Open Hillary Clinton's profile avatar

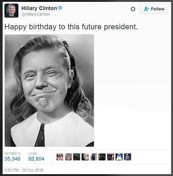tap(11, 10)
